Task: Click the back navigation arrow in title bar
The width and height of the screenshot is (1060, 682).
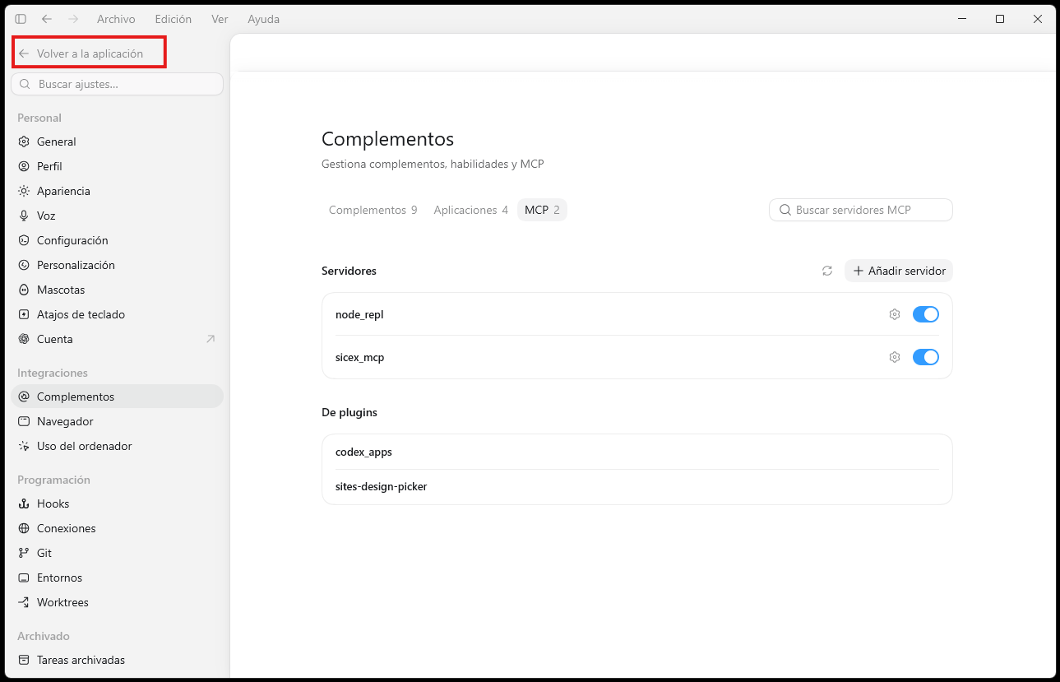Action: click(x=47, y=19)
